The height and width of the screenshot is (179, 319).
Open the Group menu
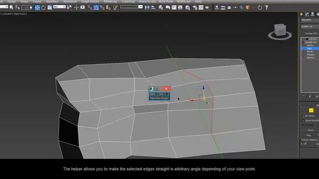point(11,1)
